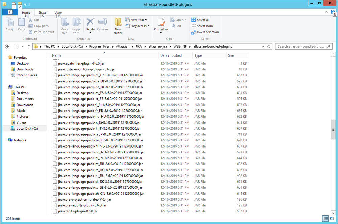Select the ja_JP language pack jar

(x=99, y=134)
